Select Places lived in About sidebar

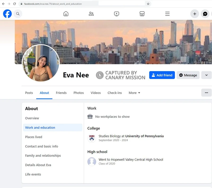coord(34,137)
